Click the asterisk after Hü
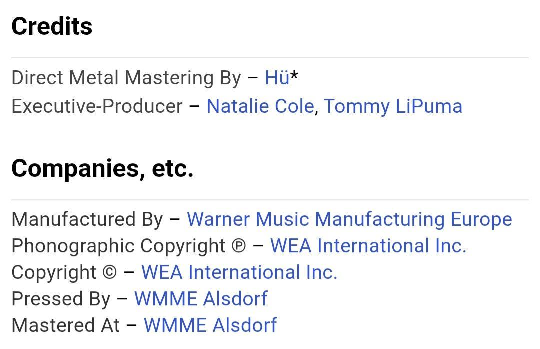Image resolution: width=540 pixels, height=349 pixels. coord(294,77)
